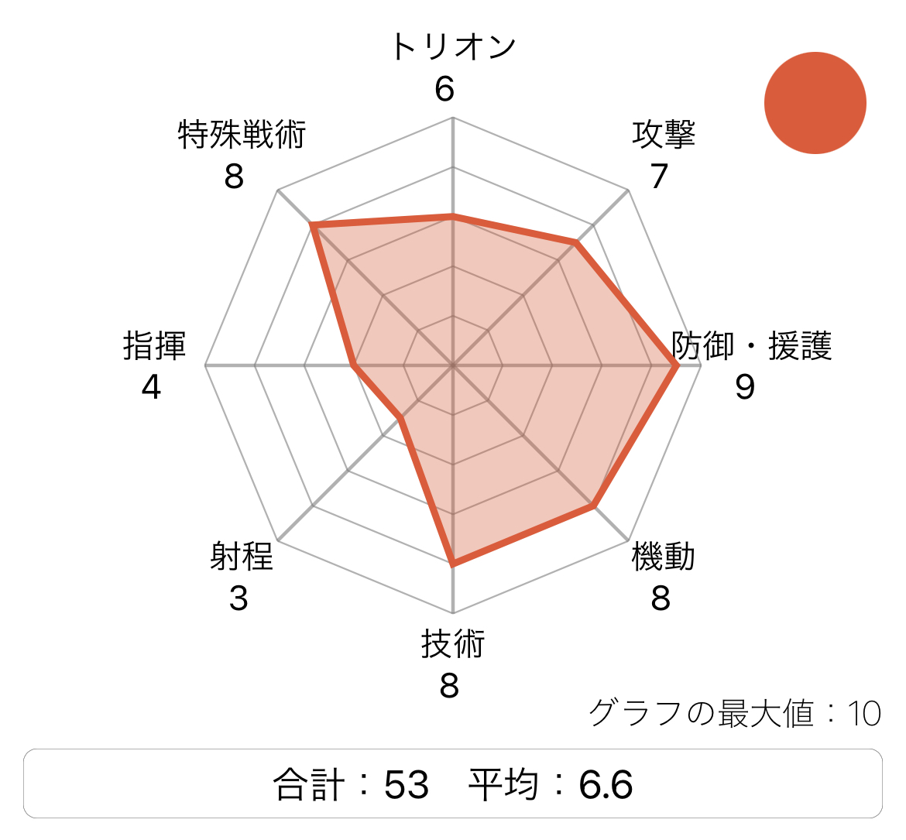Click the 特殊戦術 axis label
Screen dimensions: 906x840
(x=242, y=134)
